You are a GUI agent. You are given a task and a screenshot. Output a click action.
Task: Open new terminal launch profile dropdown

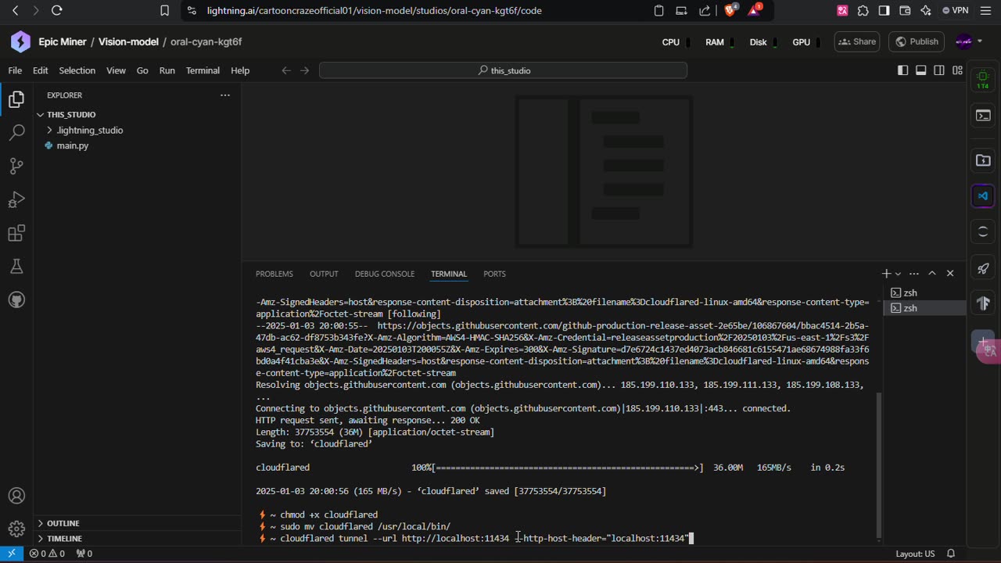click(898, 274)
